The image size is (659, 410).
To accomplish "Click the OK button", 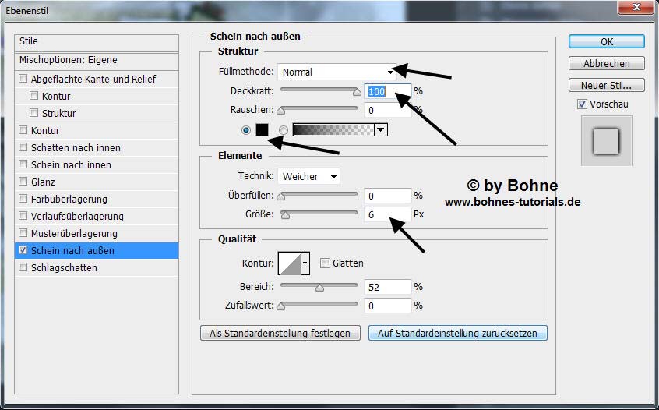I will point(606,41).
